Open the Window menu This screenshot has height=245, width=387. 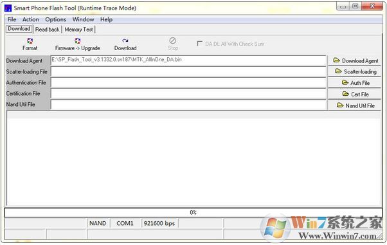click(83, 19)
